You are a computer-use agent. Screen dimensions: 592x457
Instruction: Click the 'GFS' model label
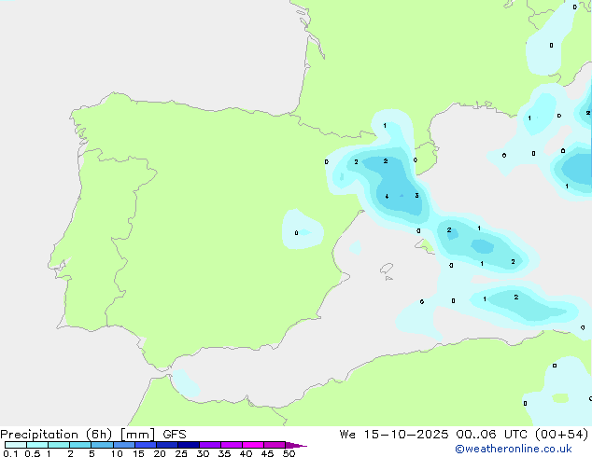tap(175, 435)
